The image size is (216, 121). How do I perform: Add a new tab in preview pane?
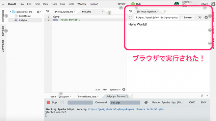[x=164, y=11]
